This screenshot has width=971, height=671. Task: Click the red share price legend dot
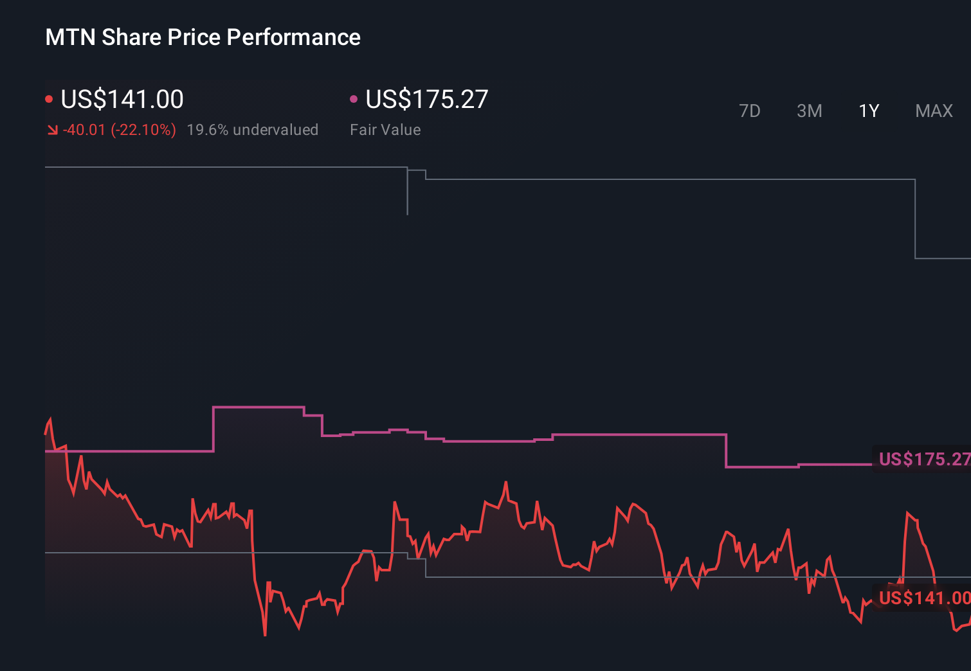pos(49,100)
